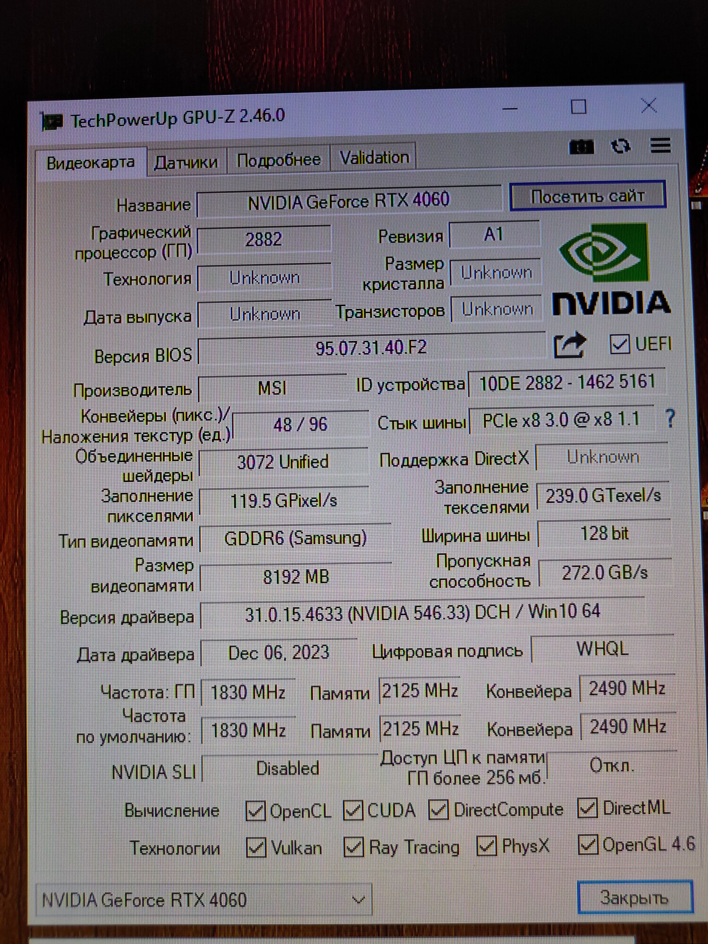Toggle the OpenCL checkbox
This screenshot has width=708, height=944.
[255, 811]
